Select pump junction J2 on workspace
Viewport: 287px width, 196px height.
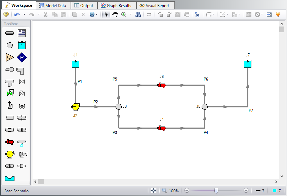pos(75,107)
